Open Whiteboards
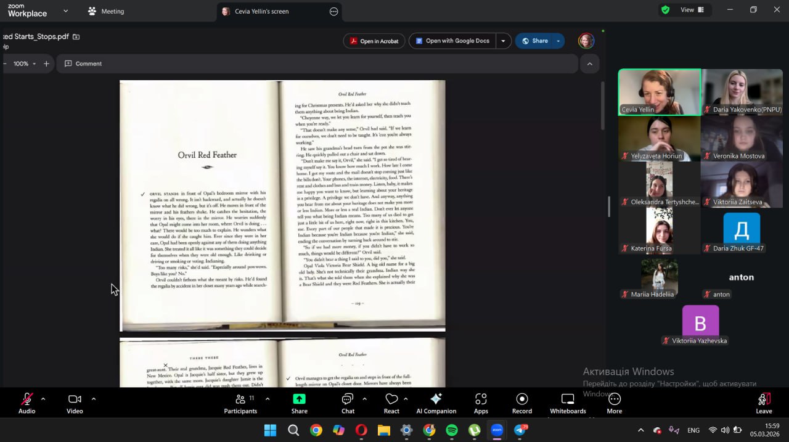 [568, 403]
